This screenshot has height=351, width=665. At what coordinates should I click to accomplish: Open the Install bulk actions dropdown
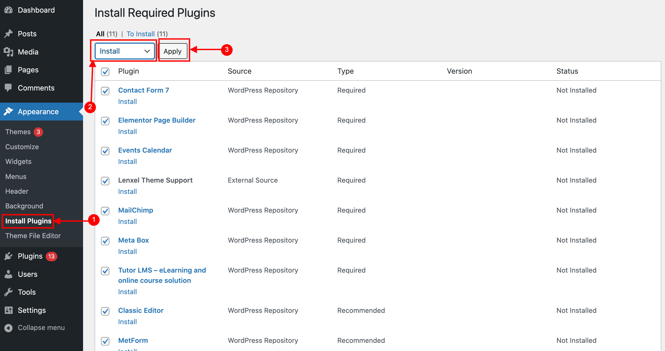[x=125, y=51]
